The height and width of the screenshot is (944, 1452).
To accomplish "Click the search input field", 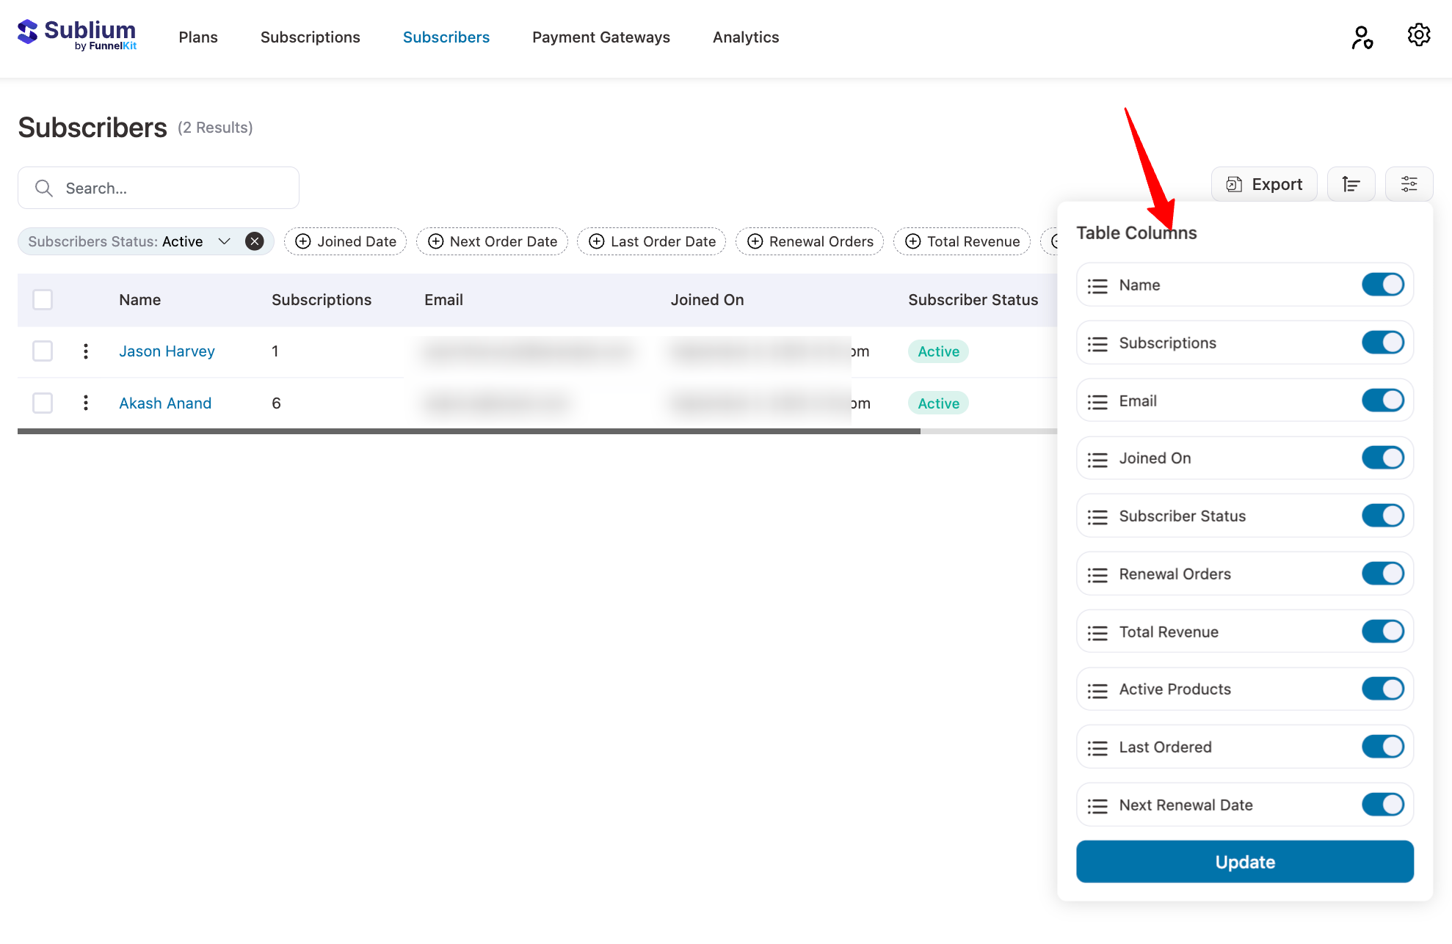I will point(158,189).
